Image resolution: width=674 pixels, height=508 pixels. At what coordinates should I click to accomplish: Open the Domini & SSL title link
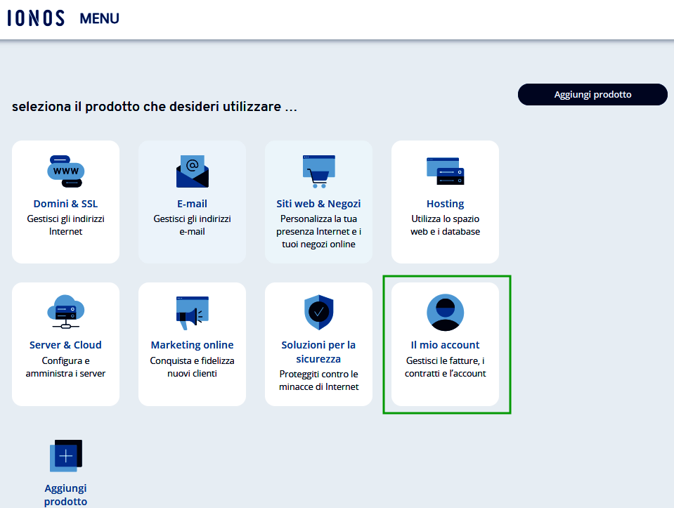coord(65,204)
